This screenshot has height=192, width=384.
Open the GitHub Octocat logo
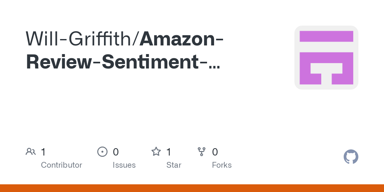[351, 157]
